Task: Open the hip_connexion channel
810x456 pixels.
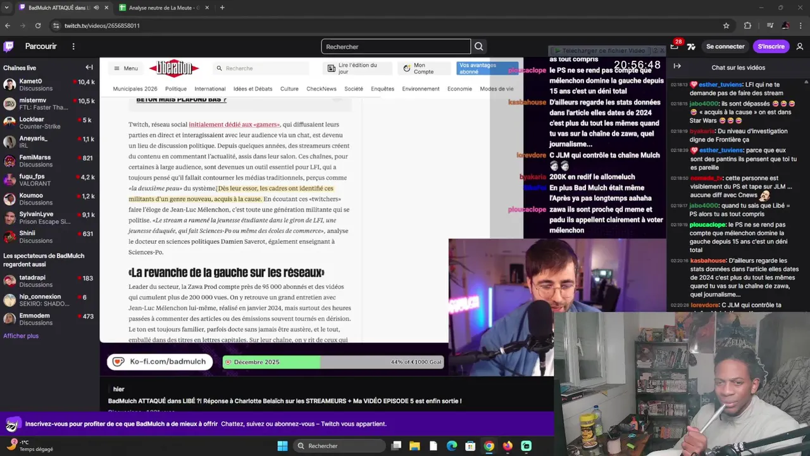Action: tap(49, 300)
